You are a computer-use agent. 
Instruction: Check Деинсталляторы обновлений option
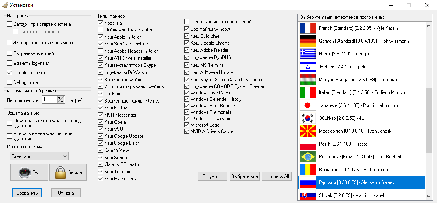(x=187, y=22)
